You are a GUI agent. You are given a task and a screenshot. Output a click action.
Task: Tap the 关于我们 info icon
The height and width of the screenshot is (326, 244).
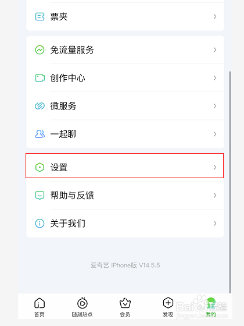click(x=40, y=224)
